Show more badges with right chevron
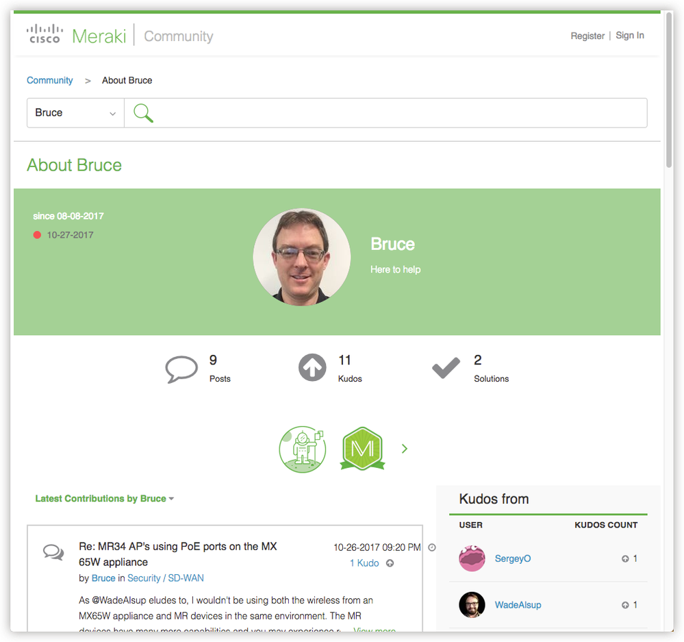This screenshot has width=684, height=642. pyautogui.click(x=405, y=449)
